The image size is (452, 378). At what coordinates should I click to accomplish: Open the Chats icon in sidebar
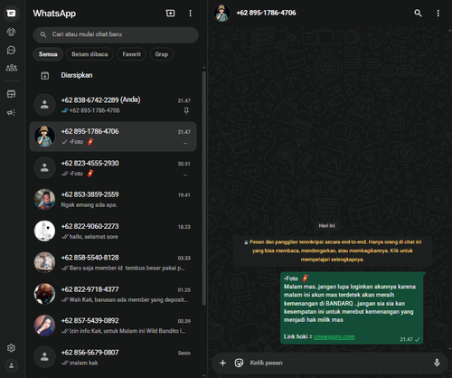click(11, 14)
